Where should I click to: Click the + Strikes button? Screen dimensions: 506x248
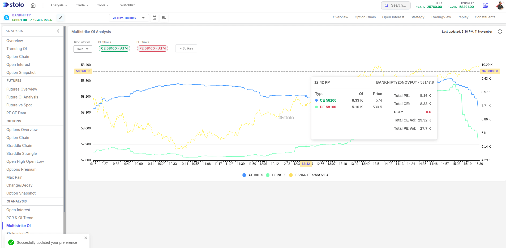coord(186,48)
